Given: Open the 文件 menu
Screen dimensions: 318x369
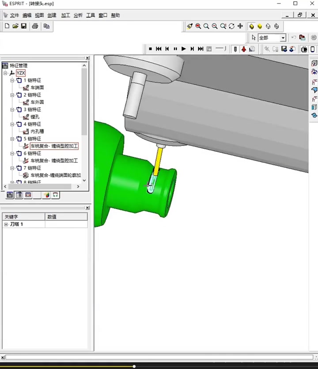Looking at the screenshot, I should point(14,15).
